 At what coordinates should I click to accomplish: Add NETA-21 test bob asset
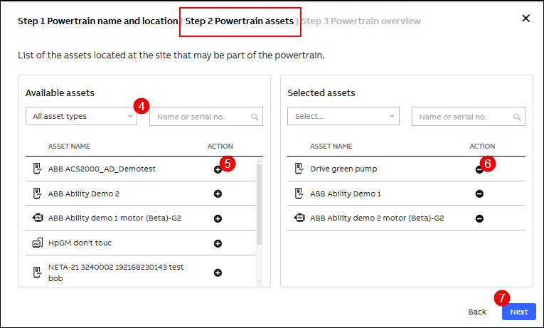[x=218, y=273]
